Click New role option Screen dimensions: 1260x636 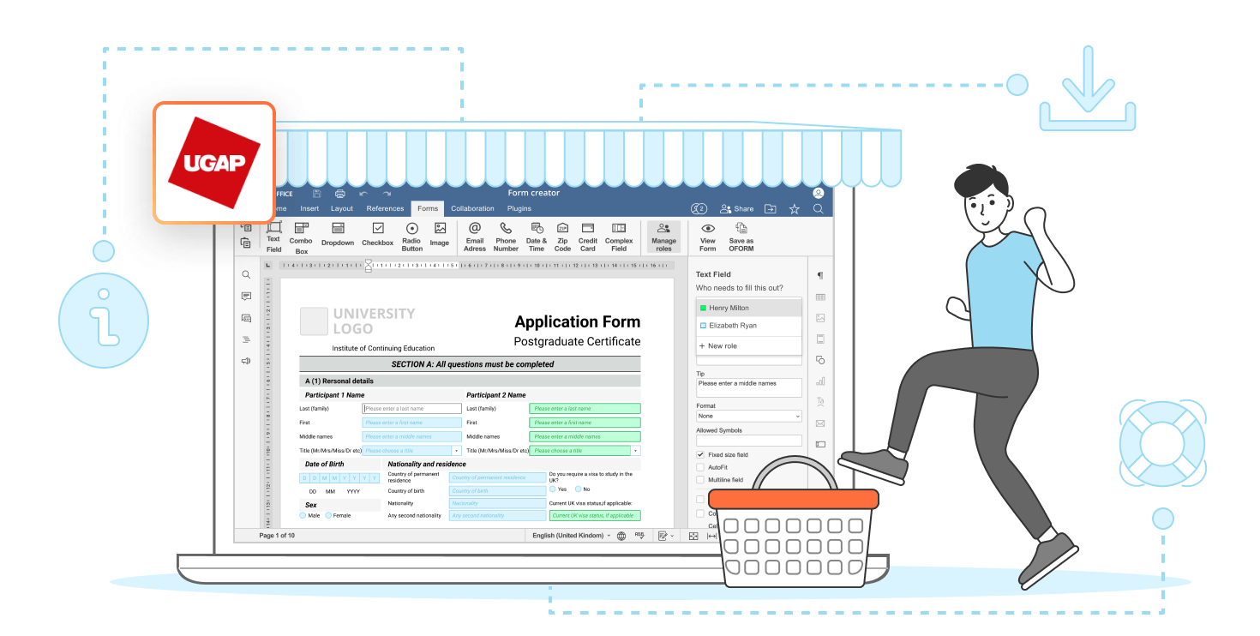749,346
